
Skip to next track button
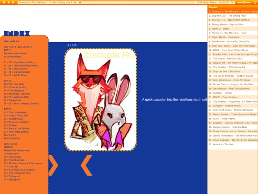[13, 2]
